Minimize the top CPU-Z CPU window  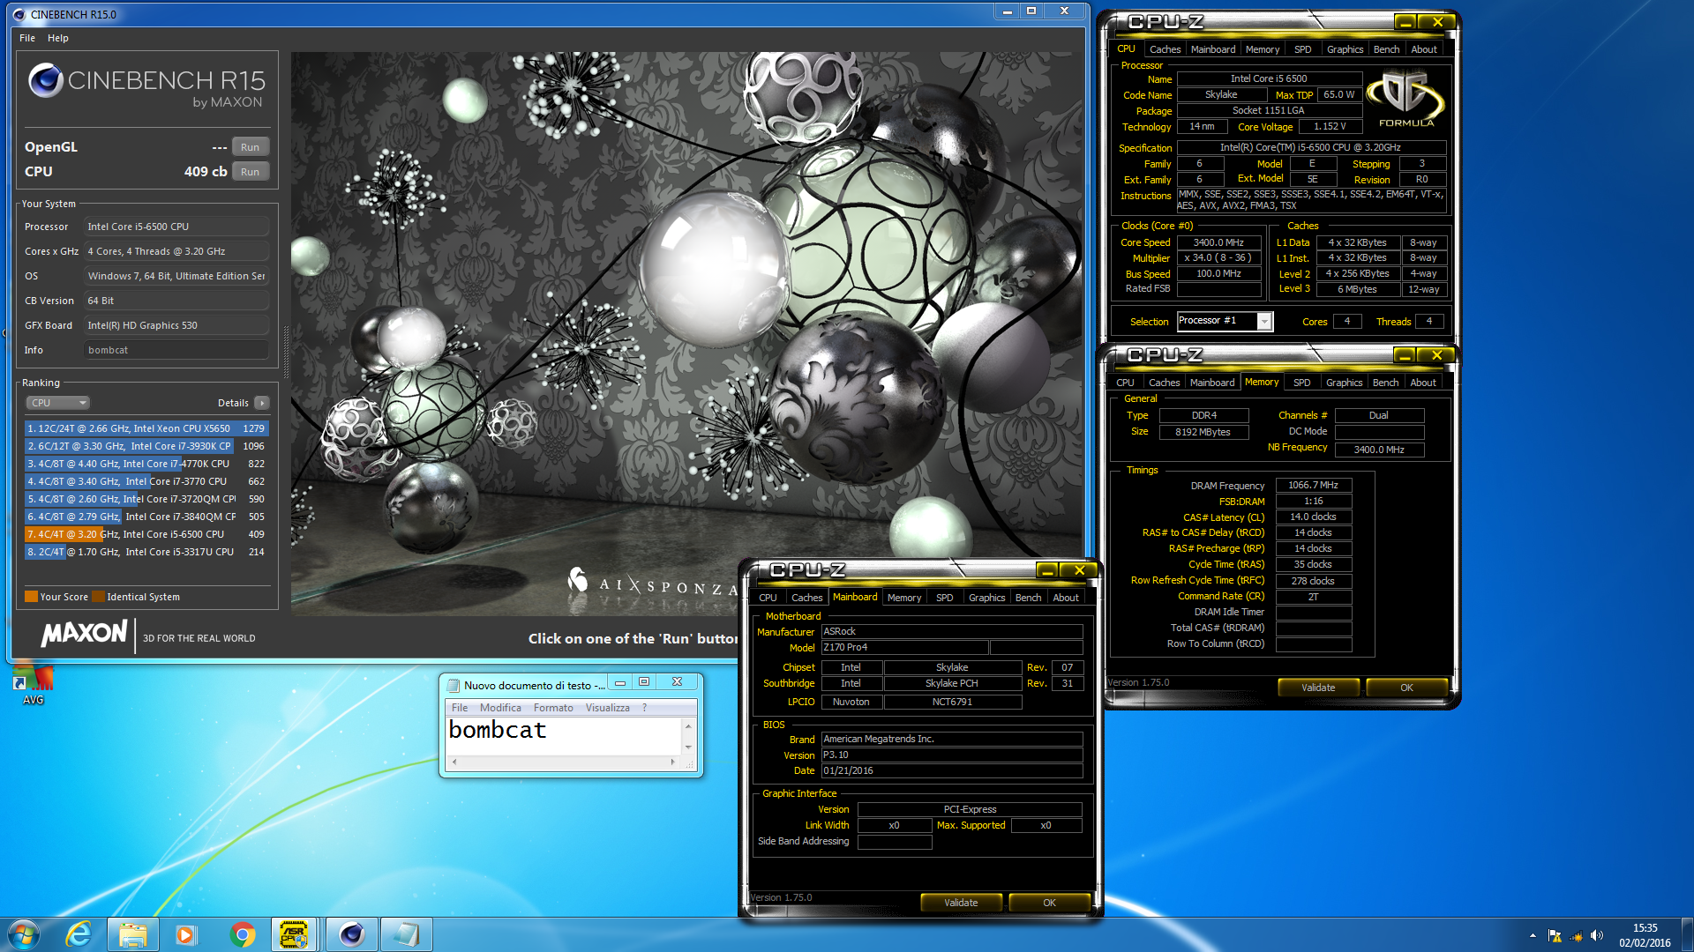pos(1406,22)
